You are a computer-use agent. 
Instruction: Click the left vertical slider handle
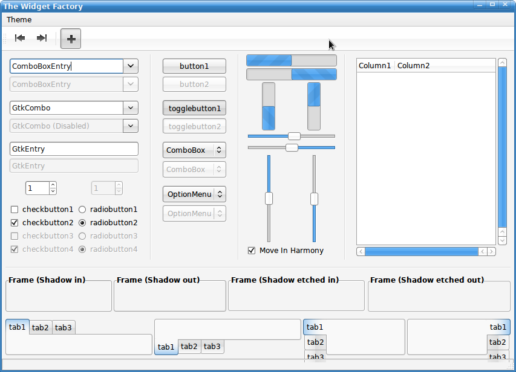click(269, 199)
